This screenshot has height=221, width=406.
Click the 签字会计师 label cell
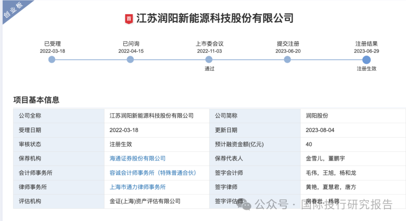255,173
